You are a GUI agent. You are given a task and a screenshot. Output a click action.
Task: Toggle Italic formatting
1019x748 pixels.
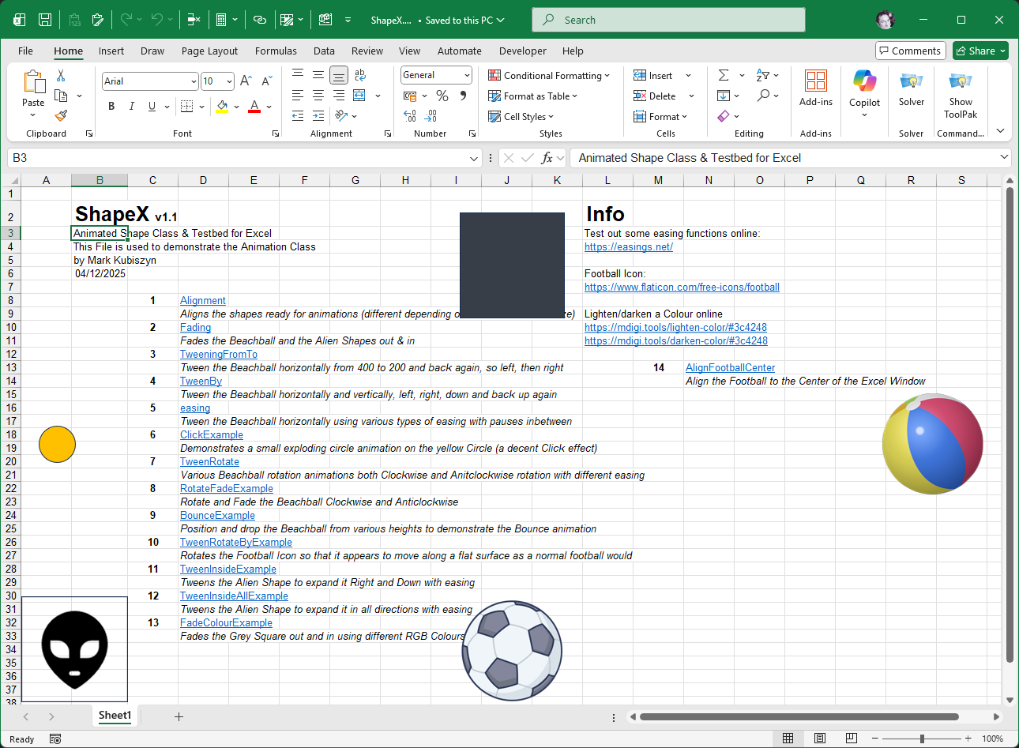click(x=131, y=107)
